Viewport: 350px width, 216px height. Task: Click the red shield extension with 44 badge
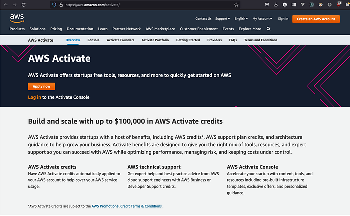(339, 4)
